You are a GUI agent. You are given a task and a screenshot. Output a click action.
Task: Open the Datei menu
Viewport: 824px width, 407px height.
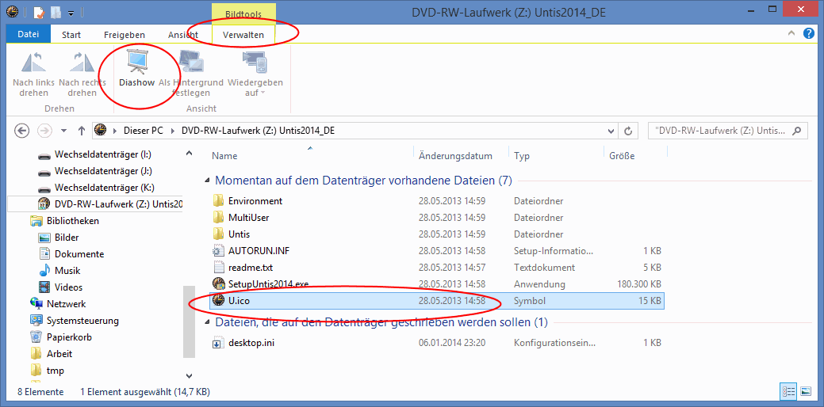(x=28, y=35)
